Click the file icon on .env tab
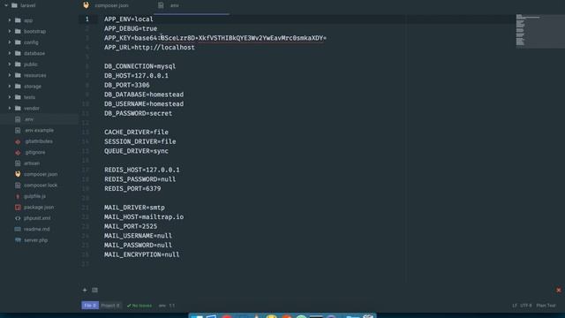Viewport: 565px width, 318px height. 161,5
